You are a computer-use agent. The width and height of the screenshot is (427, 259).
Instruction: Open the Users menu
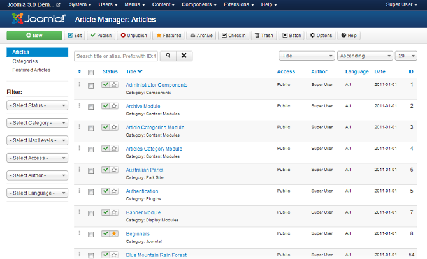(x=108, y=4)
